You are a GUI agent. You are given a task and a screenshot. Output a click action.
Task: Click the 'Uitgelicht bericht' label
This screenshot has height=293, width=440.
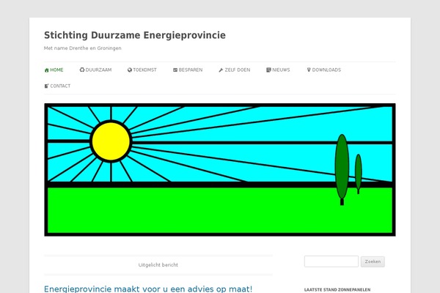pyautogui.click(x=158, y=265)
